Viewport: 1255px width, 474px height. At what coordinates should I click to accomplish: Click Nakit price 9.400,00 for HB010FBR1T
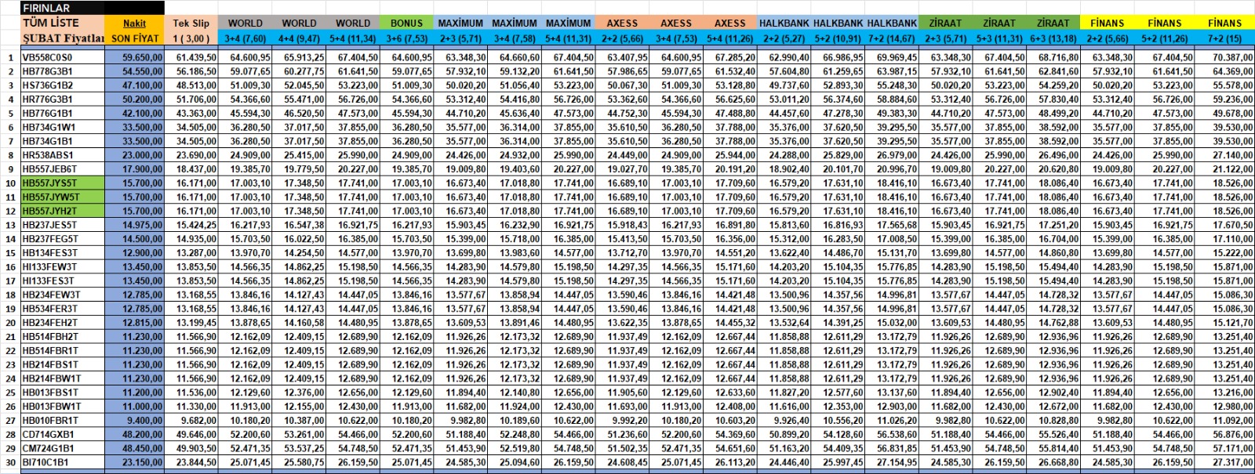click(135, 421)
